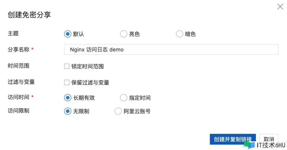Choose the 亮色 theme option
Screen dimensions: 287x150
coord(124,34)
